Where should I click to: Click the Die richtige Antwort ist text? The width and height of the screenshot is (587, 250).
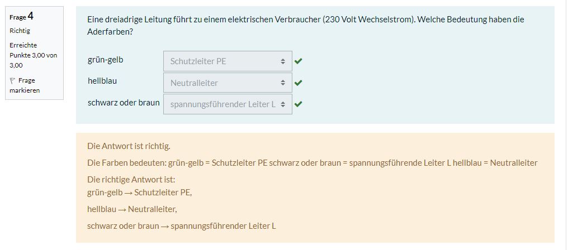[x=131, y=179]
